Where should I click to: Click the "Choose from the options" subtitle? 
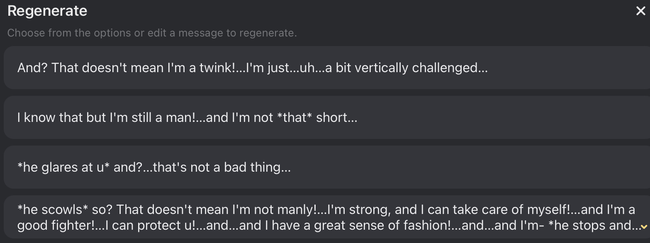pyautogui.click(x=152, y=33)
